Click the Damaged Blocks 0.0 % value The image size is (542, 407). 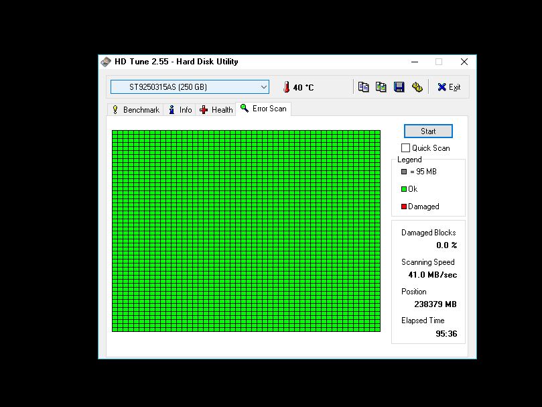[x=447, y=245]
